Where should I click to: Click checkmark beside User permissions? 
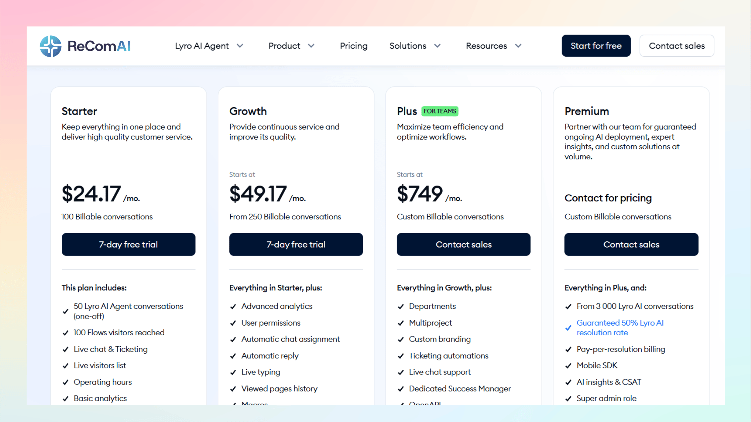pyautogui.click(x=233, y=323)
